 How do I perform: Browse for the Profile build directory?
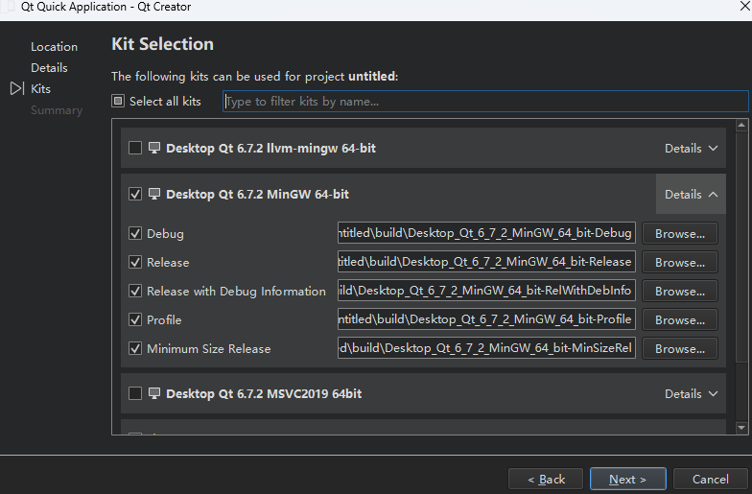(679, 320)
